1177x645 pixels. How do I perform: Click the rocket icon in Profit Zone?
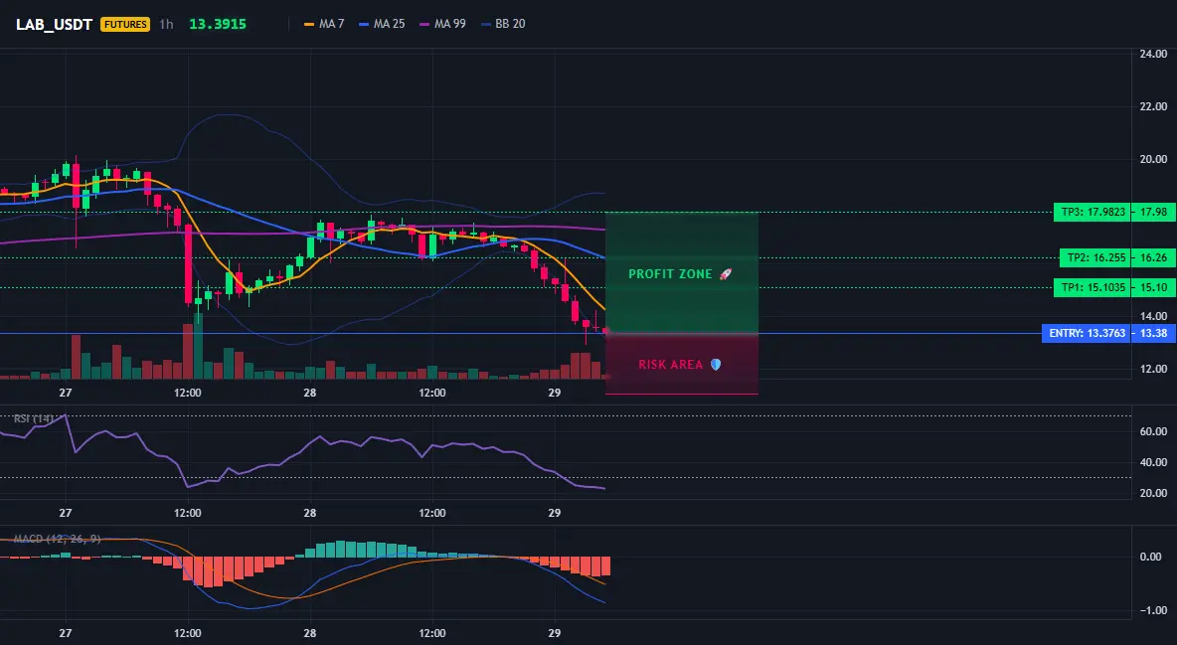tap(725, 274)
